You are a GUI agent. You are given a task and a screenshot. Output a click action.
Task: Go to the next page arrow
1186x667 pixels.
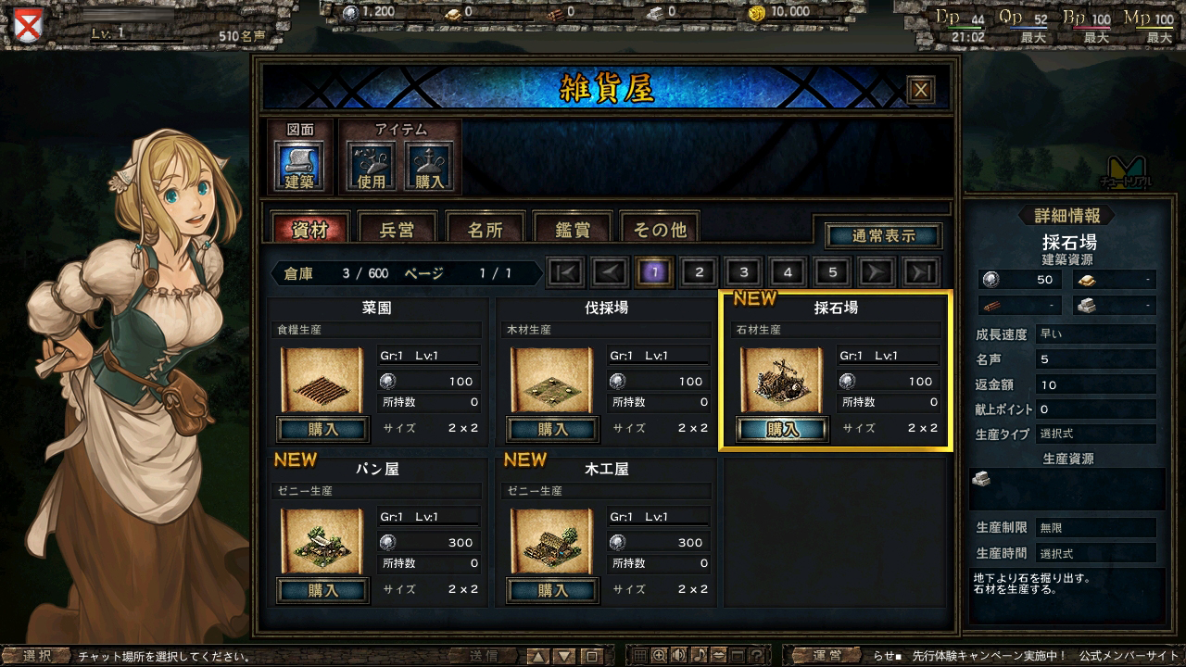coord(877,271)
